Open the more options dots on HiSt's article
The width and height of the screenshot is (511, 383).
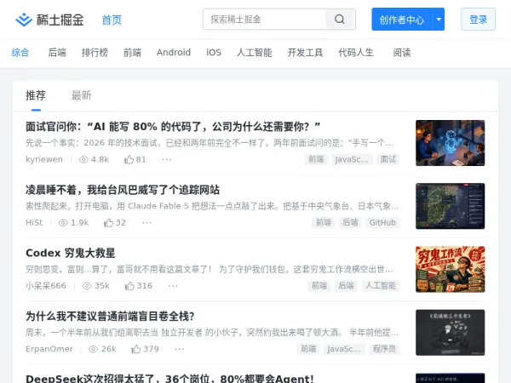click(x=147, y=223)
